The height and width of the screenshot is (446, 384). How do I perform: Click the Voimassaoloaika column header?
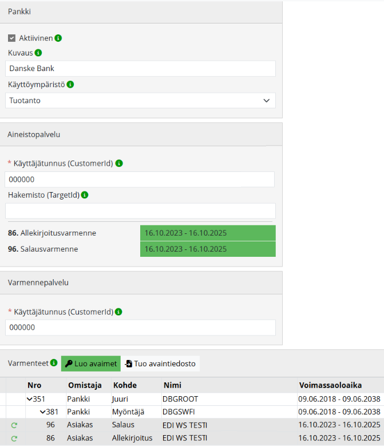click(x=330, y=385)
